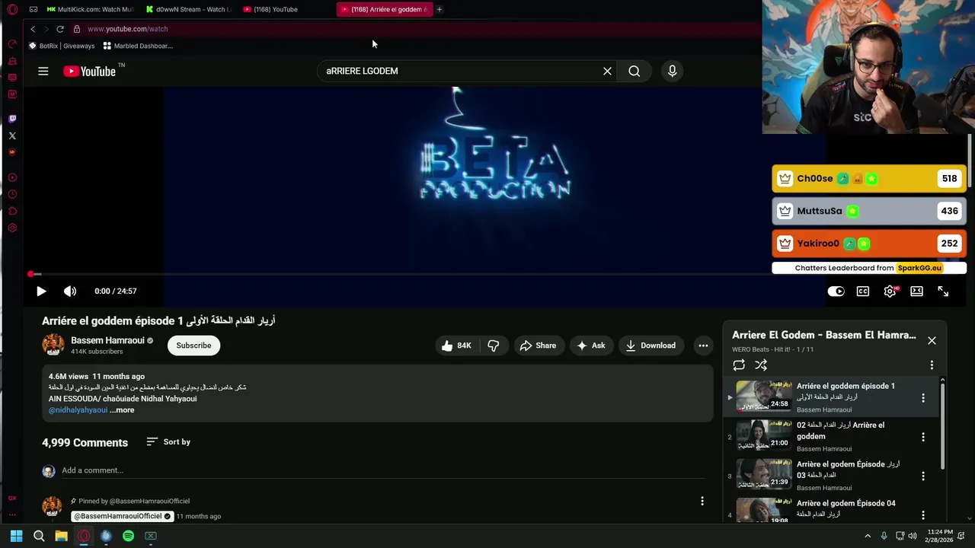Viewport: 975px width, 548px height.
Task: Go to the YouTube home logo
Action: pyautogui.click(x=89, y=72)
